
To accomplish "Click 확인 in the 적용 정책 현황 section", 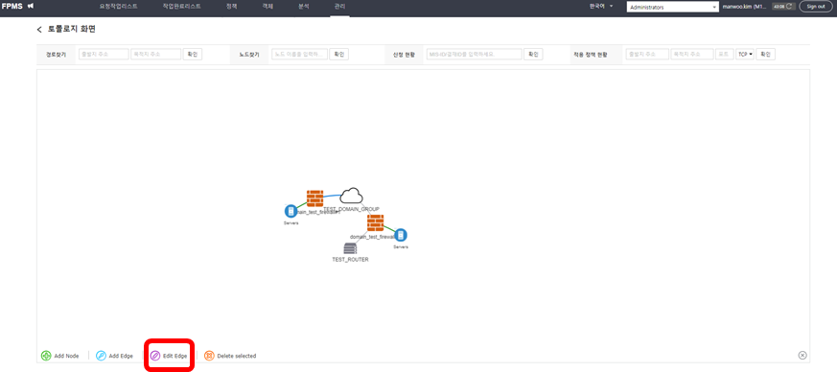I will (x=765, y=54).
